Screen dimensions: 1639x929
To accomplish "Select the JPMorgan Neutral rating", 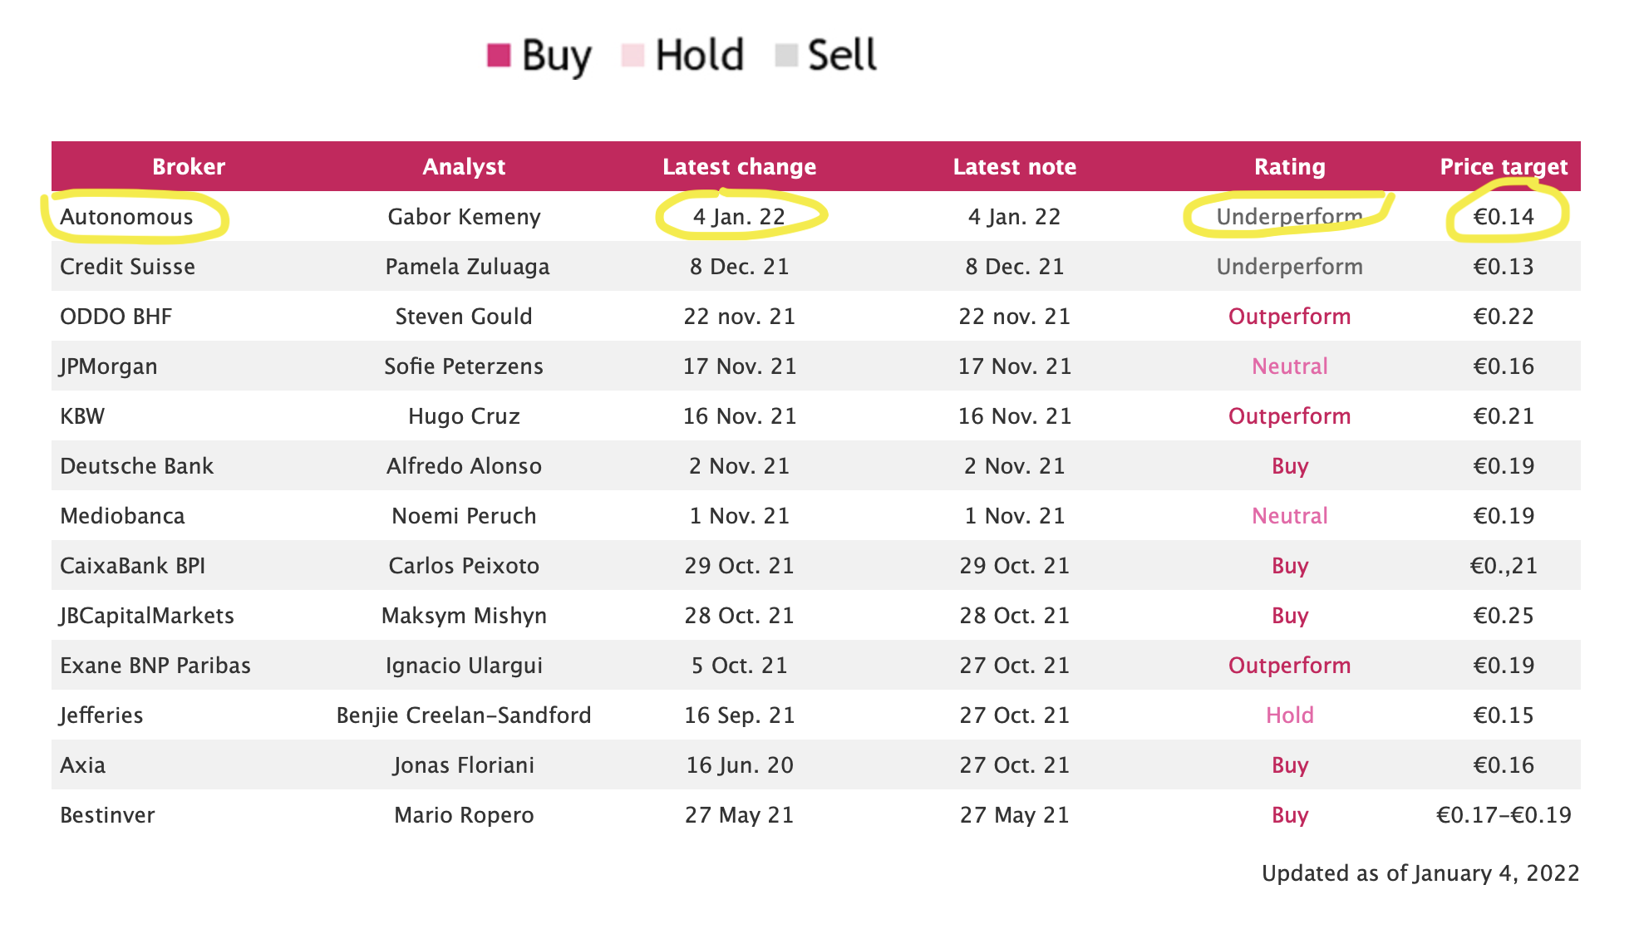I will pyautogui.click(x=1289, y=366).
